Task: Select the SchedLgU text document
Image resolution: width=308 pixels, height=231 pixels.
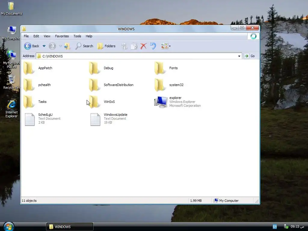Action: click(42, 119)
